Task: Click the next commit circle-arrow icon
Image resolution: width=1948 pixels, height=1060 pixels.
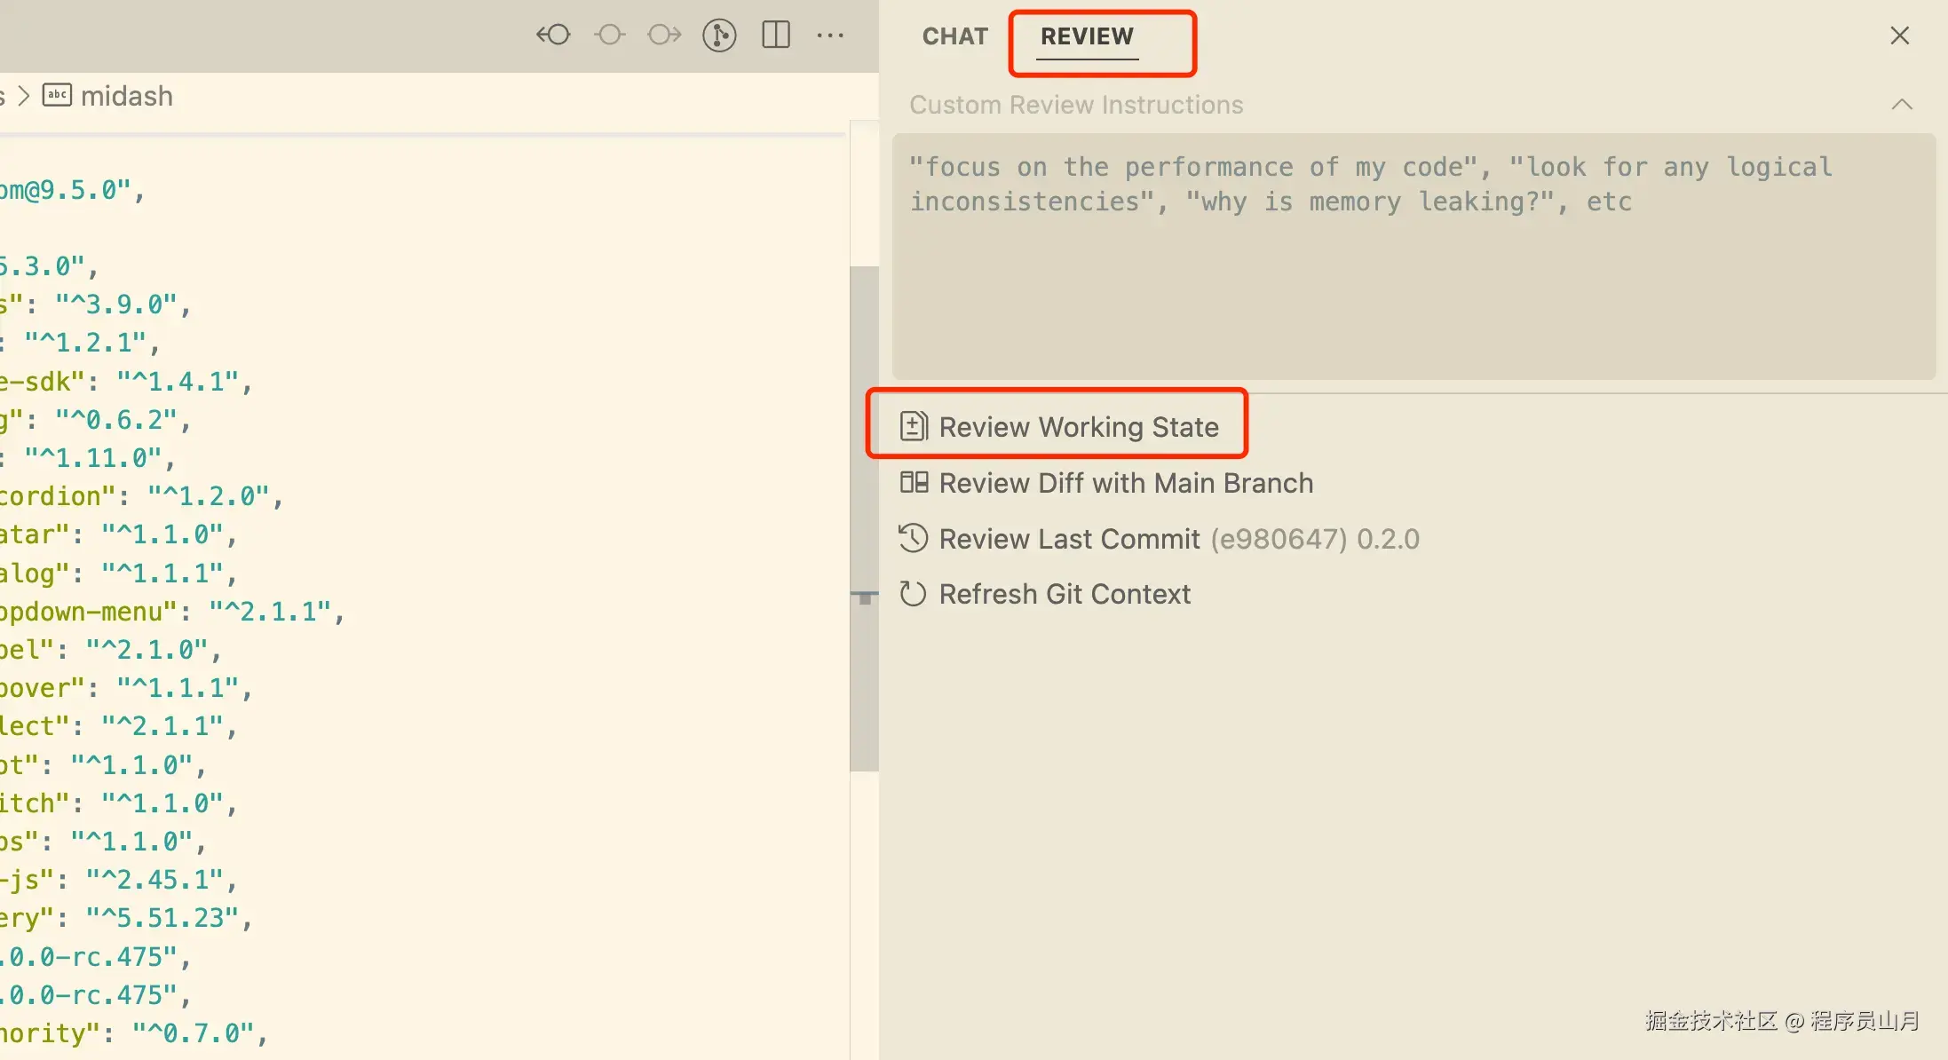Action: pyautogui.click(x=664, y=36)
